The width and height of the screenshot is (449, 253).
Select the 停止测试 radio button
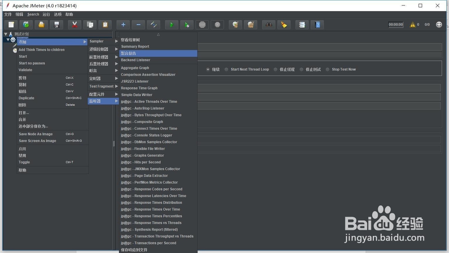tap(301, 69)
